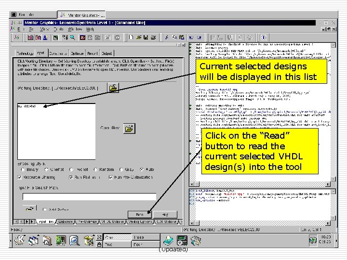Image resolution: width=347 pixels, height=260 pixels.
Task: Toggle the Run Elaborate checkbox
Action: (71, 177)
